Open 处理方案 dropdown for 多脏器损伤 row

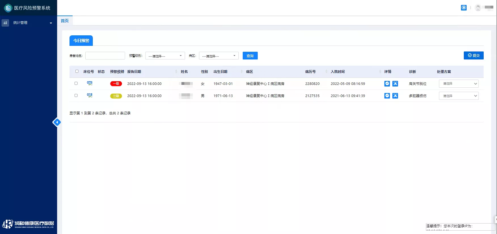[x=459, y=96]
